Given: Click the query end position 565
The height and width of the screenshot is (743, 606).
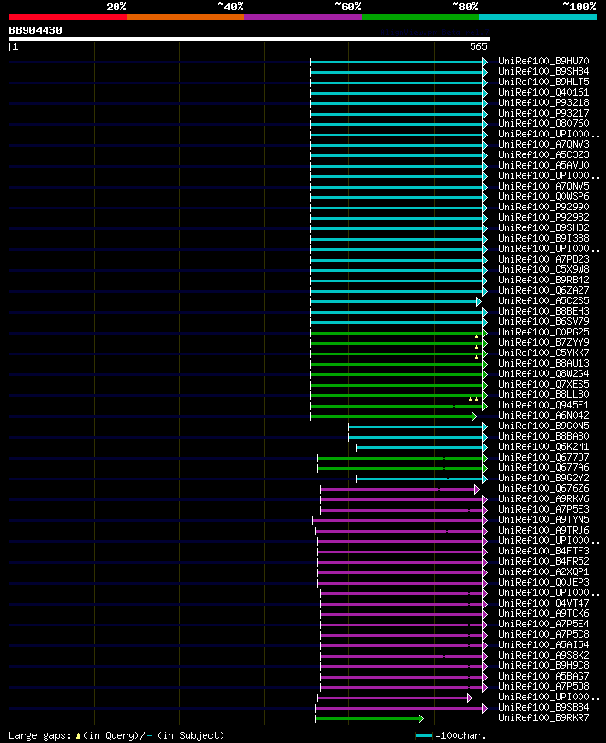Looking at the screenshot, I should [x=478, y=46].
